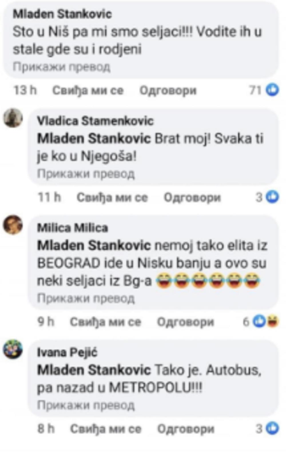Click Одговори under Vladica Stamenkovic's reply

tap(192, 197)
